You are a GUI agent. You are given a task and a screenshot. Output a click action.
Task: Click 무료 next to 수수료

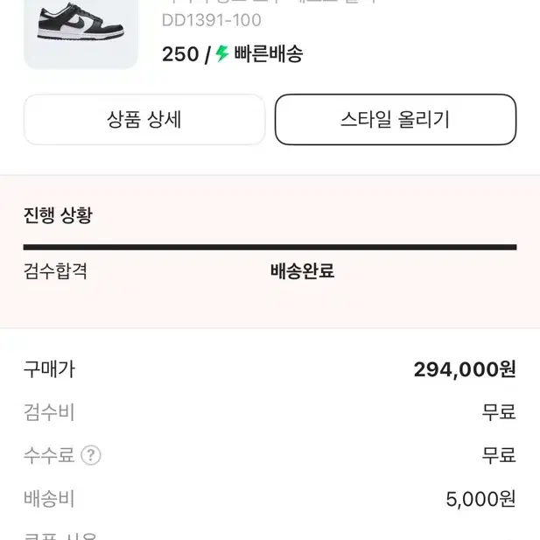point(499,455)
